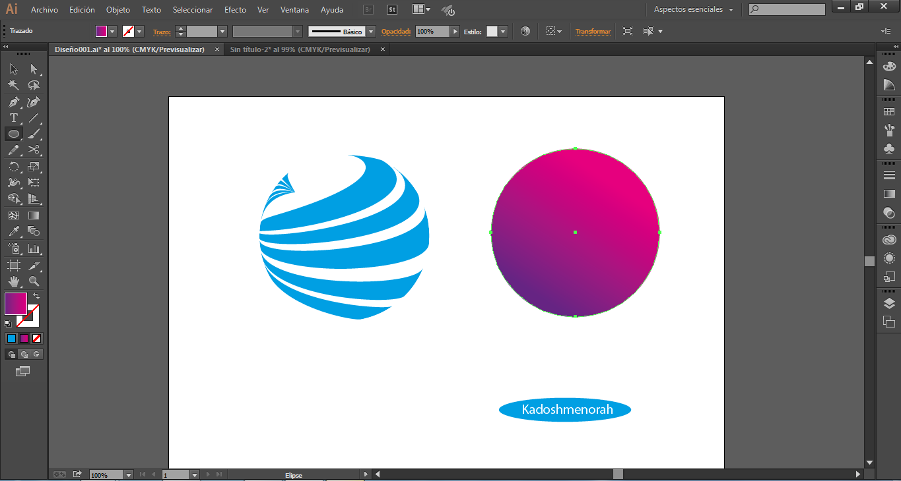Enable Draw Inside mode

37,354
